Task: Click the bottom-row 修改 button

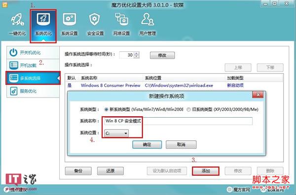Action: (x=238, y=171)
